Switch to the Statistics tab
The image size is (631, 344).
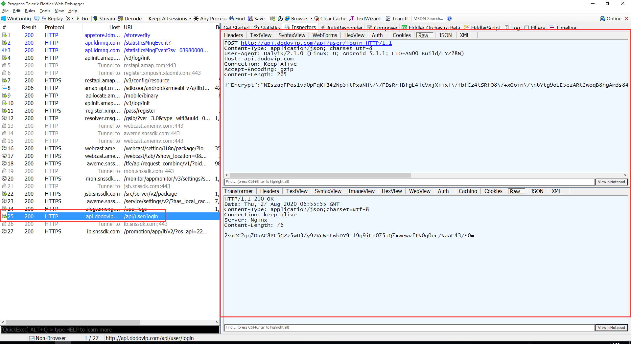[268, 28]
